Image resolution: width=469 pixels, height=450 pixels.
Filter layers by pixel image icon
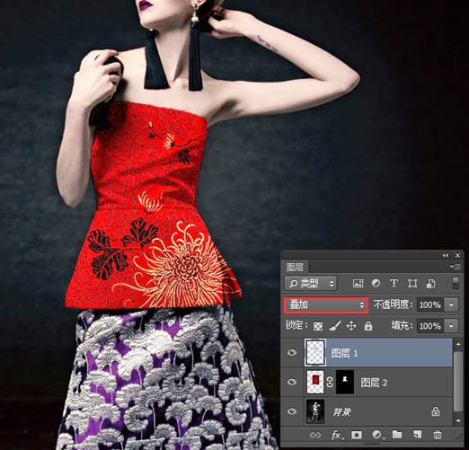pos(358,283)
